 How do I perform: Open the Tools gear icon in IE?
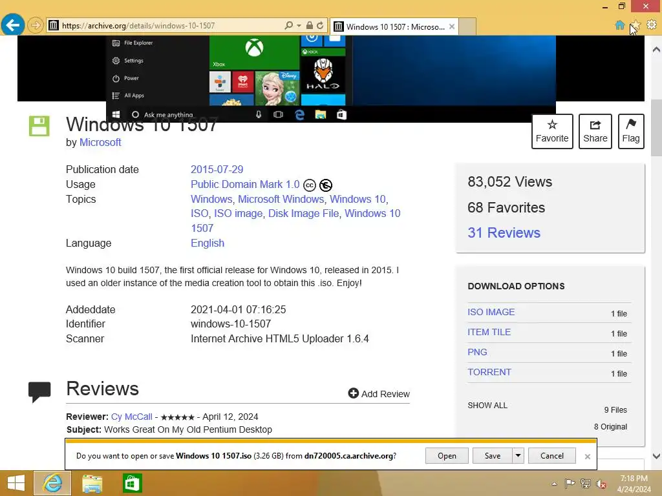(652, 25)
